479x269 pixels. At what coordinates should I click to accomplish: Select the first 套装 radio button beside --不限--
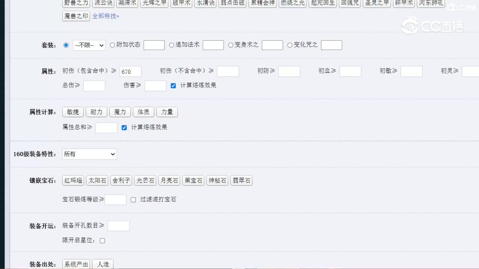(x=66, y=45)
